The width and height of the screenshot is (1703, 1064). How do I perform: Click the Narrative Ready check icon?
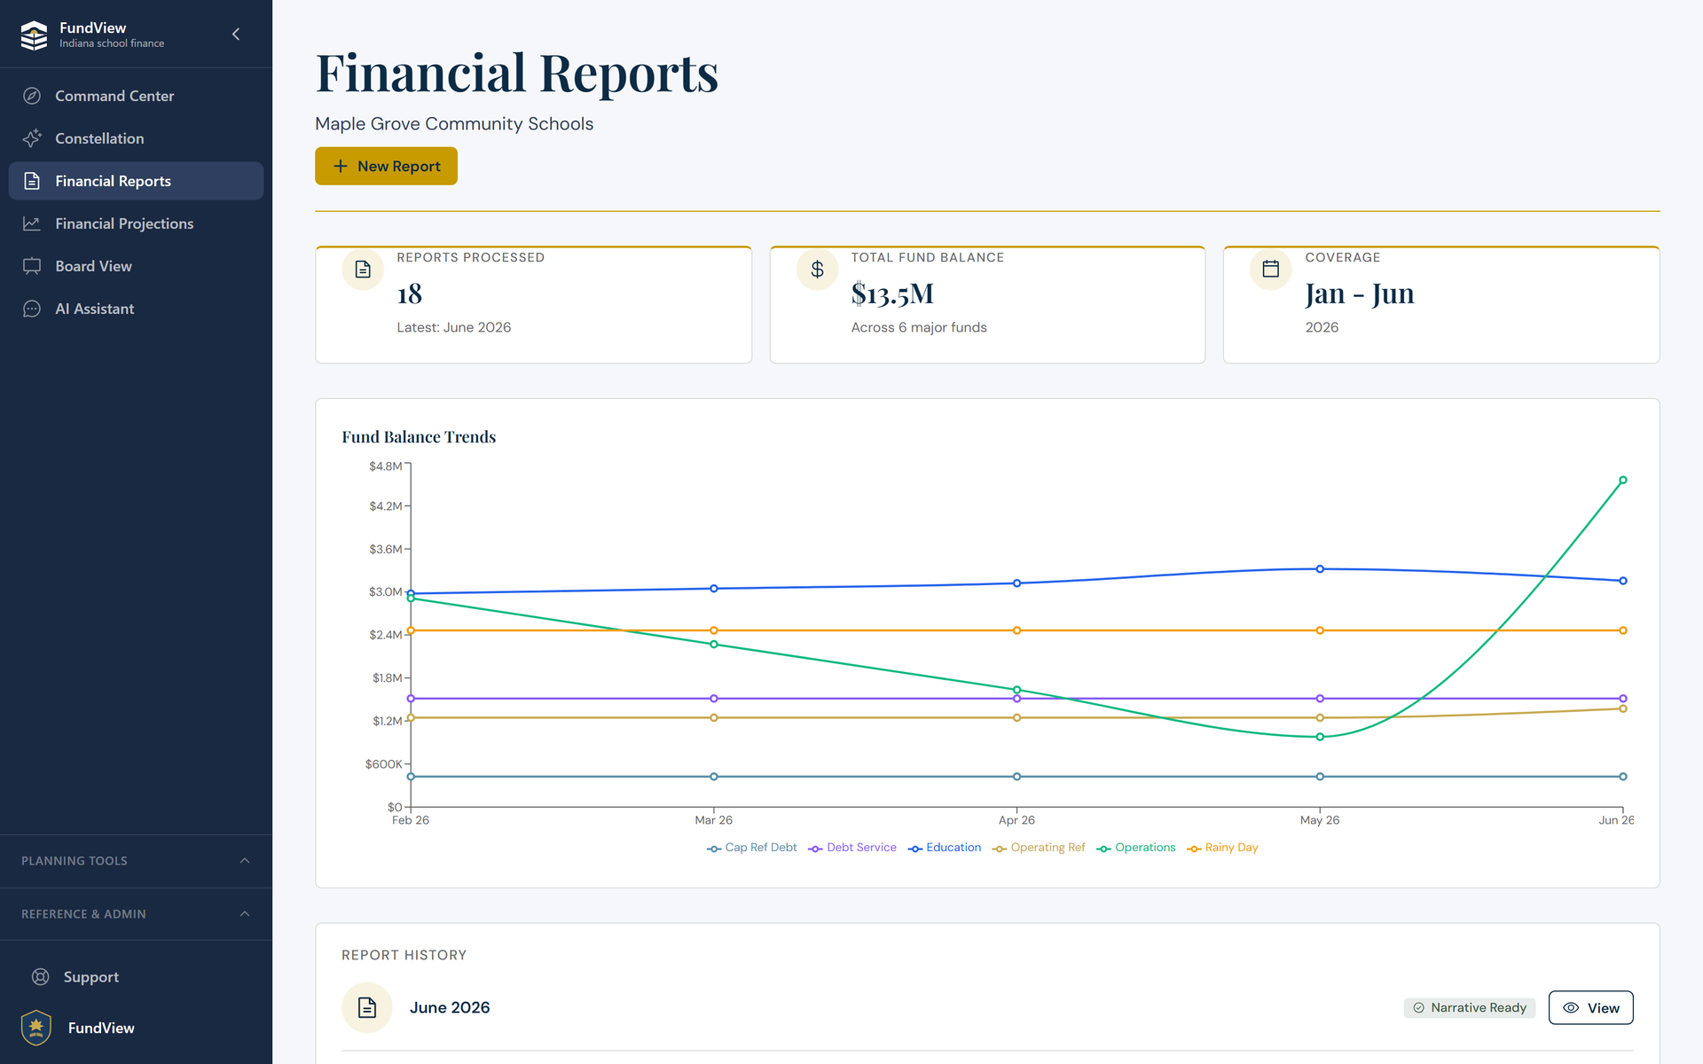pyautogui.click(x=1419, y=1008)
